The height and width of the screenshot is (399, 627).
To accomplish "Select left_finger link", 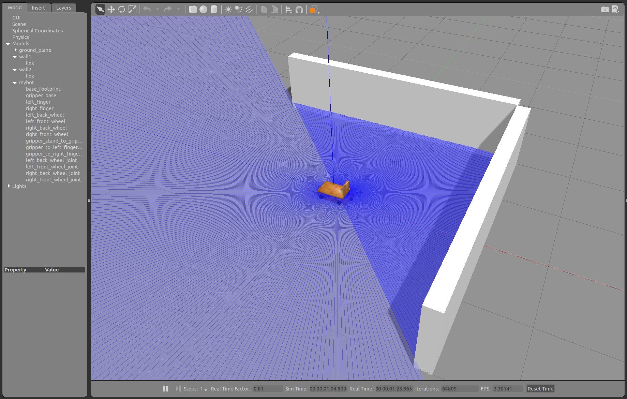I will pyautogui.click(x=38, y=102).
